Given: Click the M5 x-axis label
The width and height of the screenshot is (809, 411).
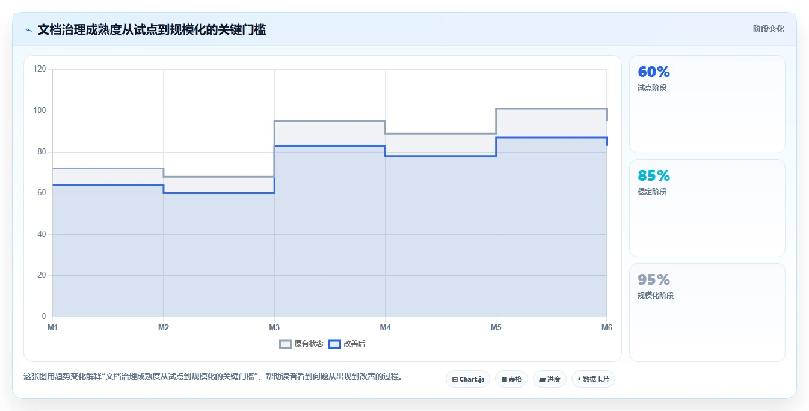Looking at the screenshot, I should coord(496,328).
